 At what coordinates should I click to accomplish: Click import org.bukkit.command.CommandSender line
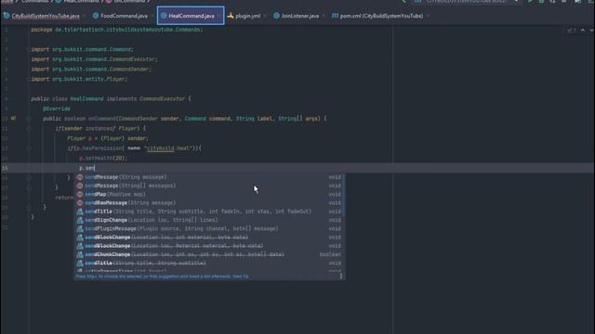point(91,70)
